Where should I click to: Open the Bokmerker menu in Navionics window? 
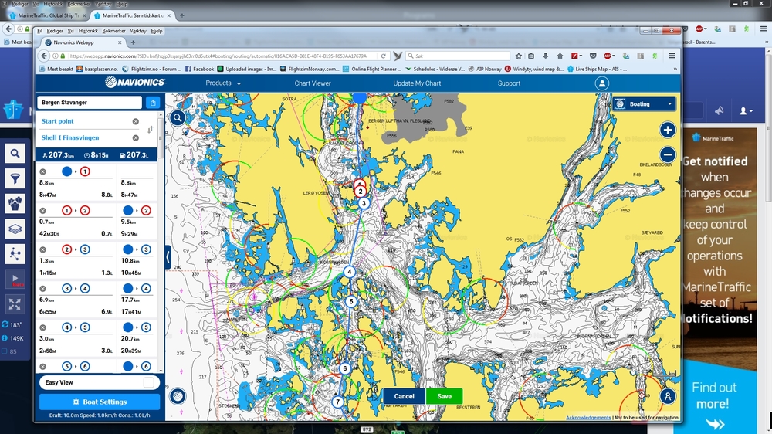tap(113, 31)
